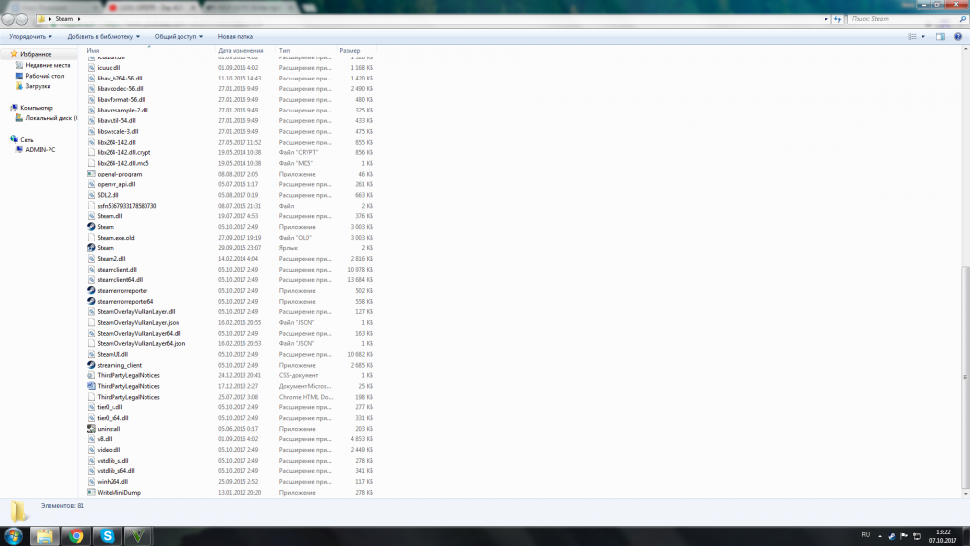Select the steamerrorreporter file icon
The width and height of the screenshot is (970, 546).
pos(91,291)
